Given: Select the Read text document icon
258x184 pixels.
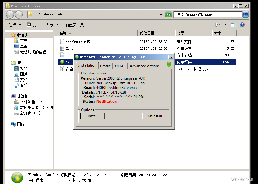Looking at the screenshot, I should (x=62, y=55).
